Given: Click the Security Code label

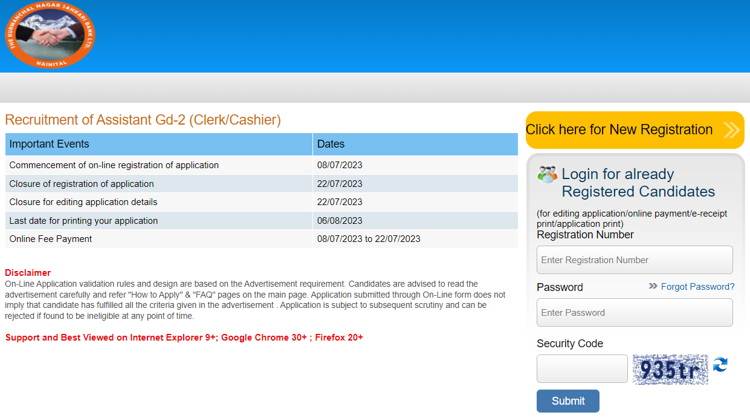Looking at the screenshot, I should point(570,344).
